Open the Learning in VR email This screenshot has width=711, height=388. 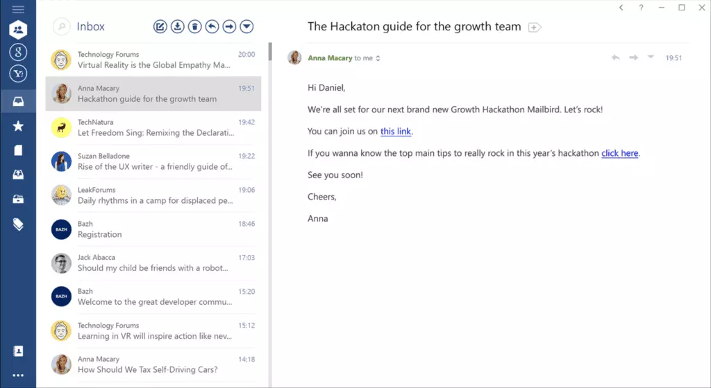153,330
